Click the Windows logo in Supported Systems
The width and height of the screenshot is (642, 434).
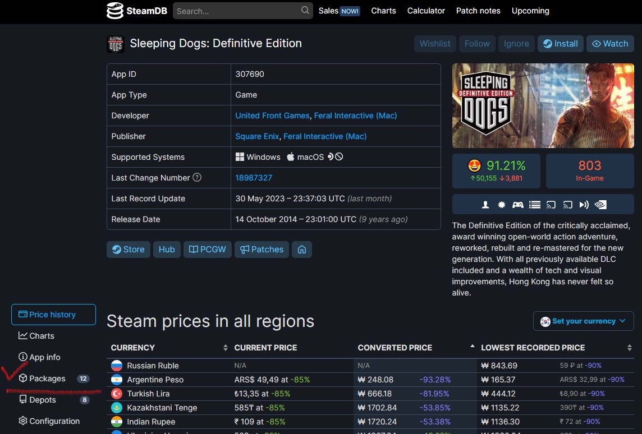click(240, 156)
